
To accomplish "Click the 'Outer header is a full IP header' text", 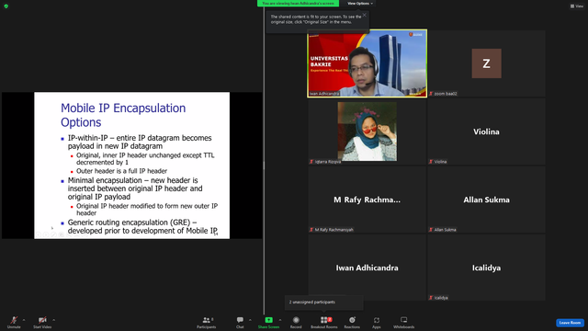I will click(122, 171).
